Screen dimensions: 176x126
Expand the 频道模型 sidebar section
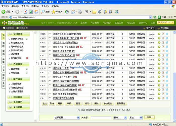(x=11, y=97)
